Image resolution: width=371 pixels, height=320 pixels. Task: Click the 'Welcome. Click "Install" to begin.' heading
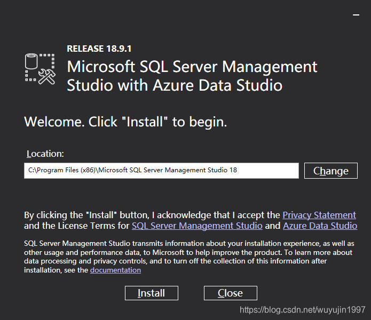pos(125,122)
